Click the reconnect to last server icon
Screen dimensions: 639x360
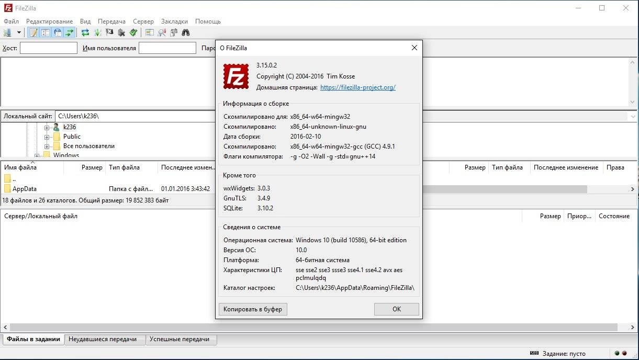(x=133, y=32)
